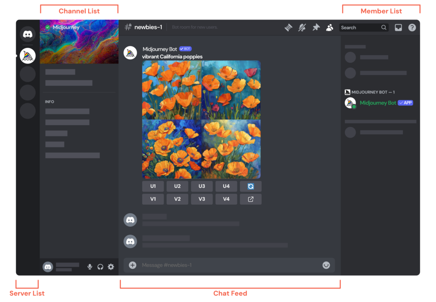Deafen audio with the headphones toggle
Viewport: 436px width, 302px height.
click(x=100, y=267)
